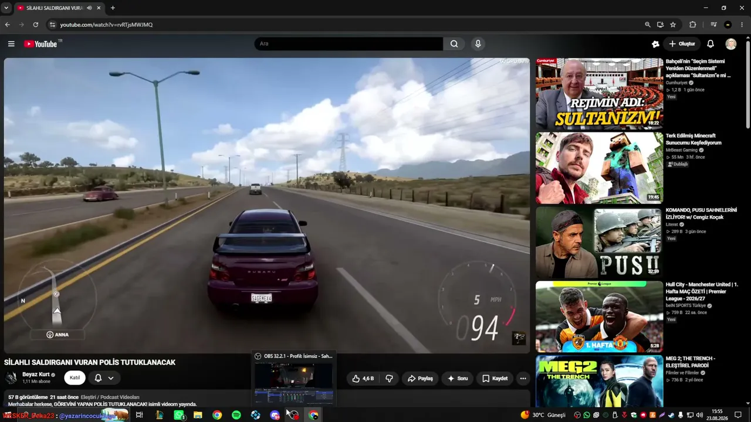This screenshot has width=751, height=422.
Task: Close the YouTube video tab
Action: click(99, 8)
